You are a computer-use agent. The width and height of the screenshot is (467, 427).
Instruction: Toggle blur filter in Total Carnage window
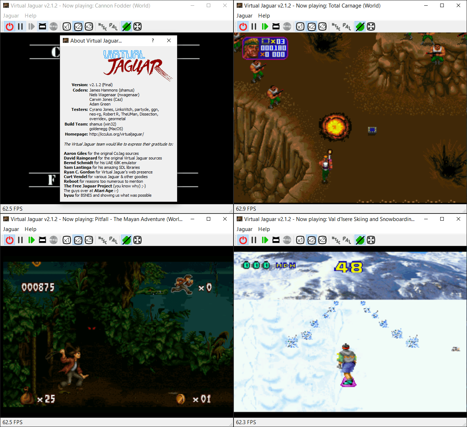click(360, 26)
